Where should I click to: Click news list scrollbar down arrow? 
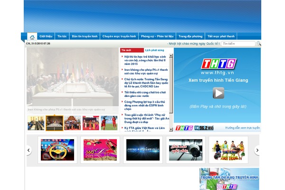(x=171, y=130)
